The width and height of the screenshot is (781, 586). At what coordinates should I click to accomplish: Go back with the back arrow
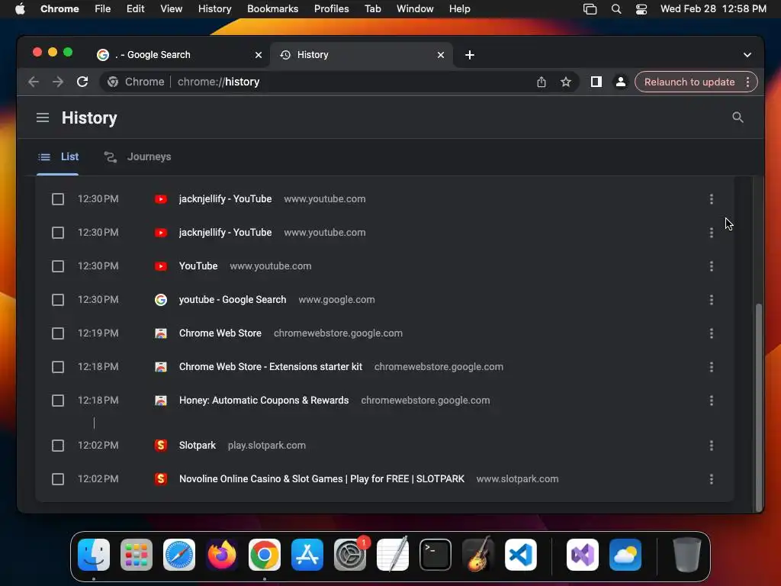coord(34,82)
